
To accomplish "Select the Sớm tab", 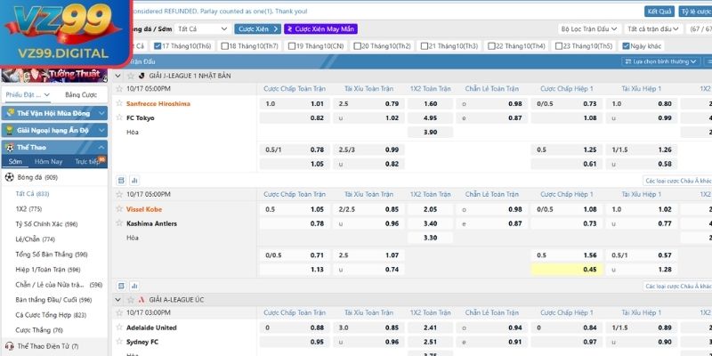I will (15, 162).
